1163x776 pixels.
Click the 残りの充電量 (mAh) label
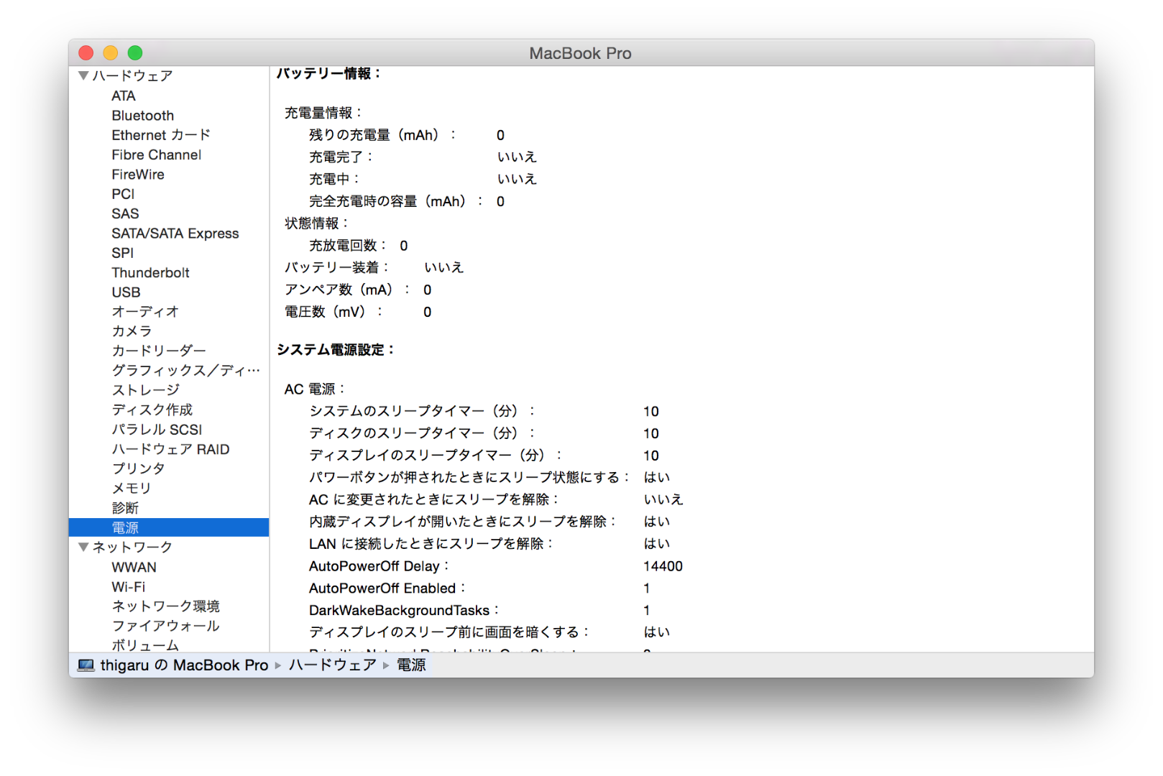click(382, 135)
